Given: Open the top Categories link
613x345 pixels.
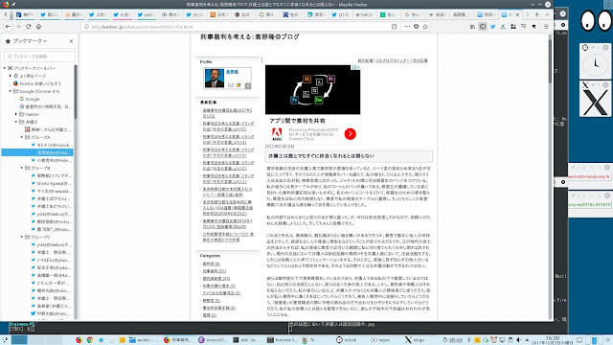Looking at the screenshot, I should tap(211, 264).
